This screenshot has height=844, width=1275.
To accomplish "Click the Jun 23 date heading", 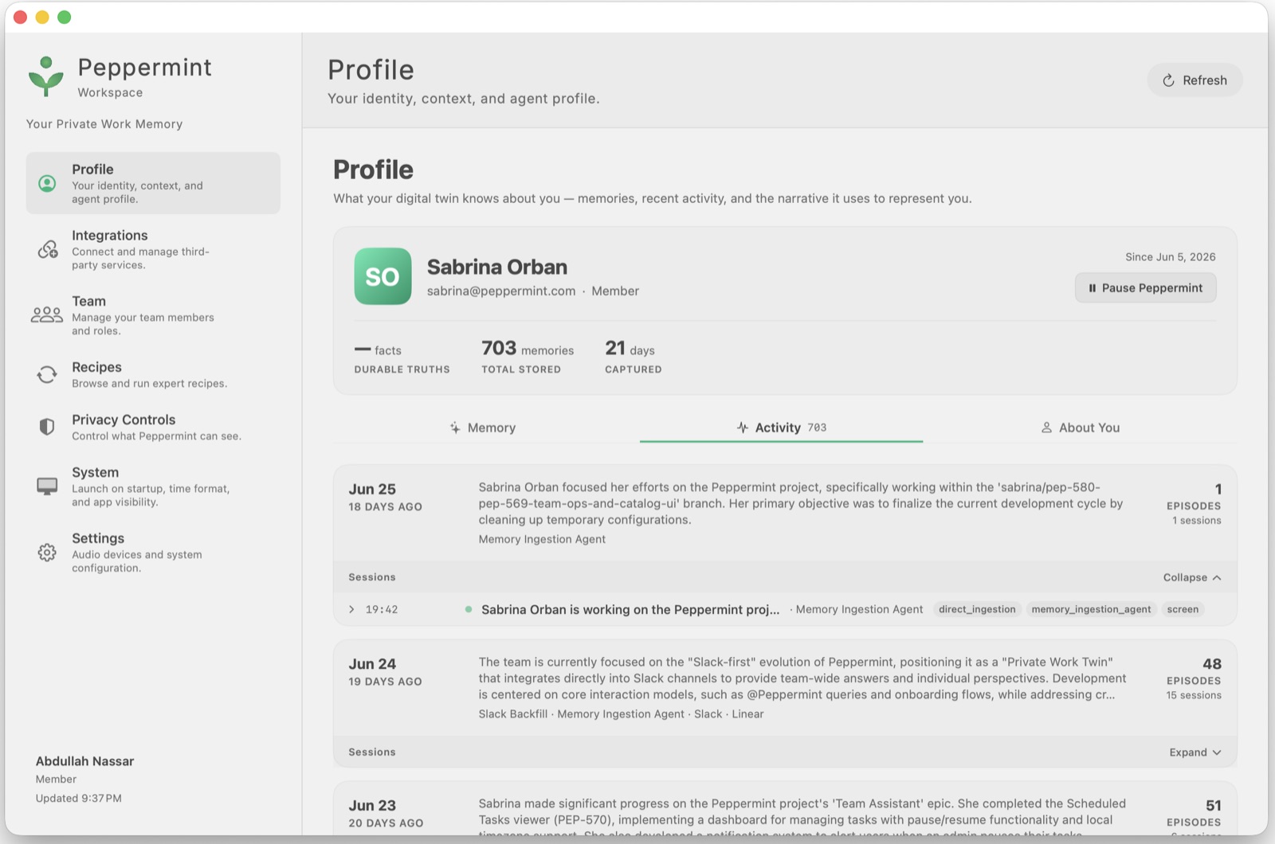I will [x=372, y=806].
